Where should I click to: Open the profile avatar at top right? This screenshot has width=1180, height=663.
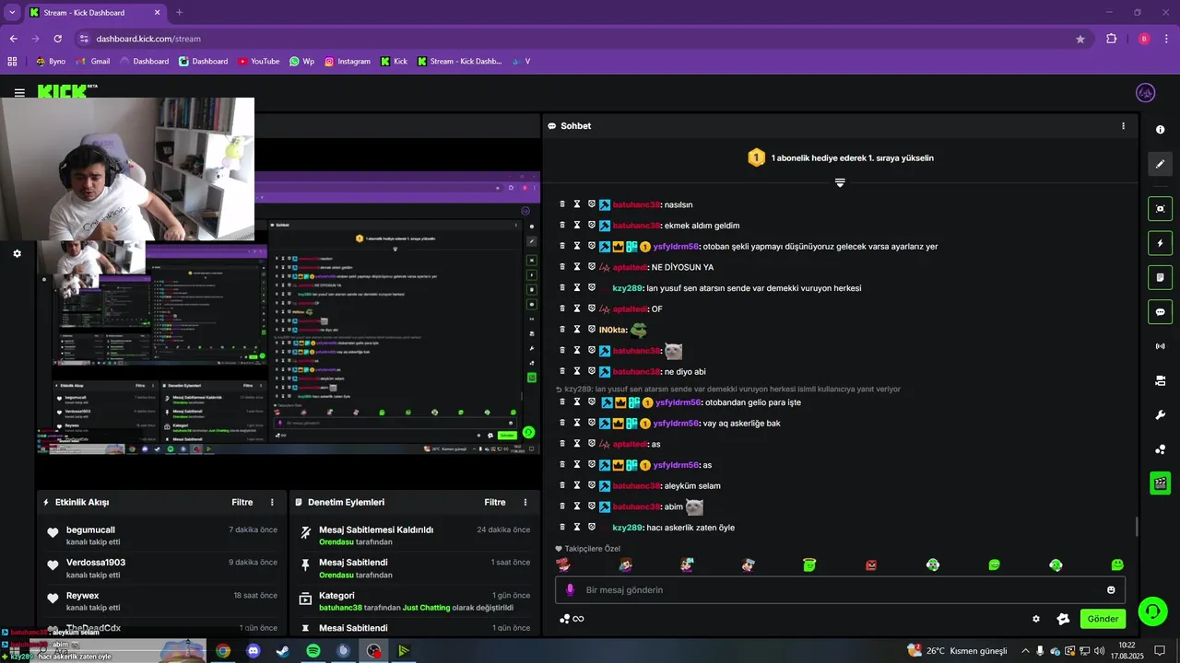coord(1145,92)
